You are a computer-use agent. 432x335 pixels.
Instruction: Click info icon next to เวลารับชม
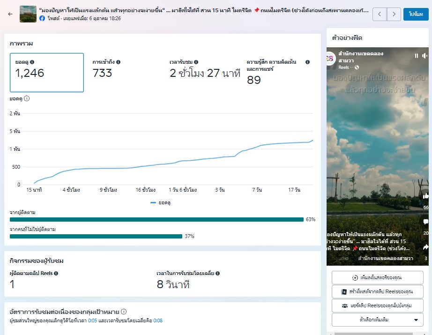click(x=196, y=62)
